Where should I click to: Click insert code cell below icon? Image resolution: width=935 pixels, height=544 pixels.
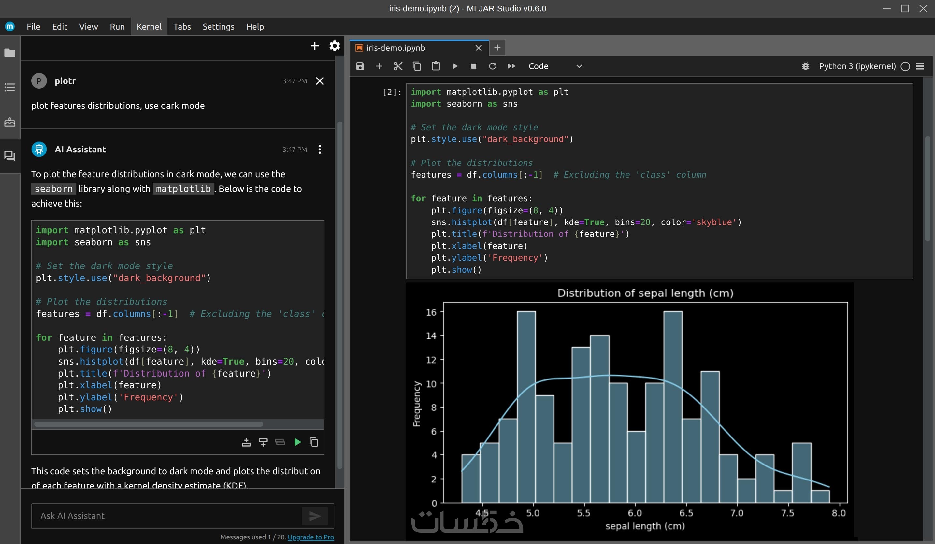[x=263, y=442]
